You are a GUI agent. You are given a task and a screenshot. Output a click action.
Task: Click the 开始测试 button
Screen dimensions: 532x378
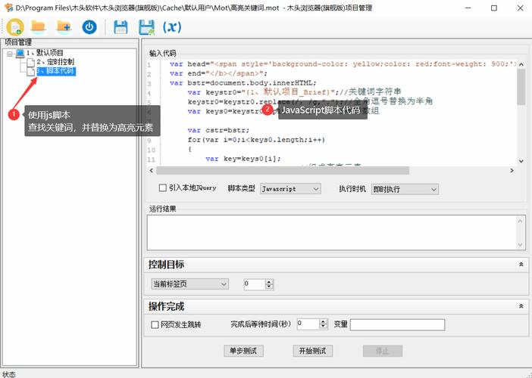(x=312, y=351)
